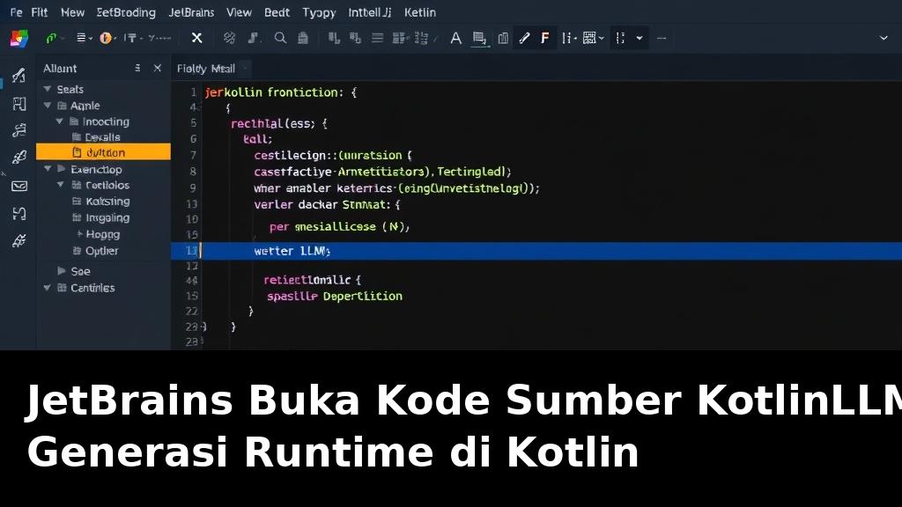The image size is (902, 507).
Task: Collapse the Aqnle folder node
Action: tap(48, 106)
